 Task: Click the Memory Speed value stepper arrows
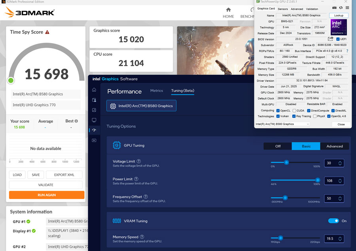coord(340,238)
